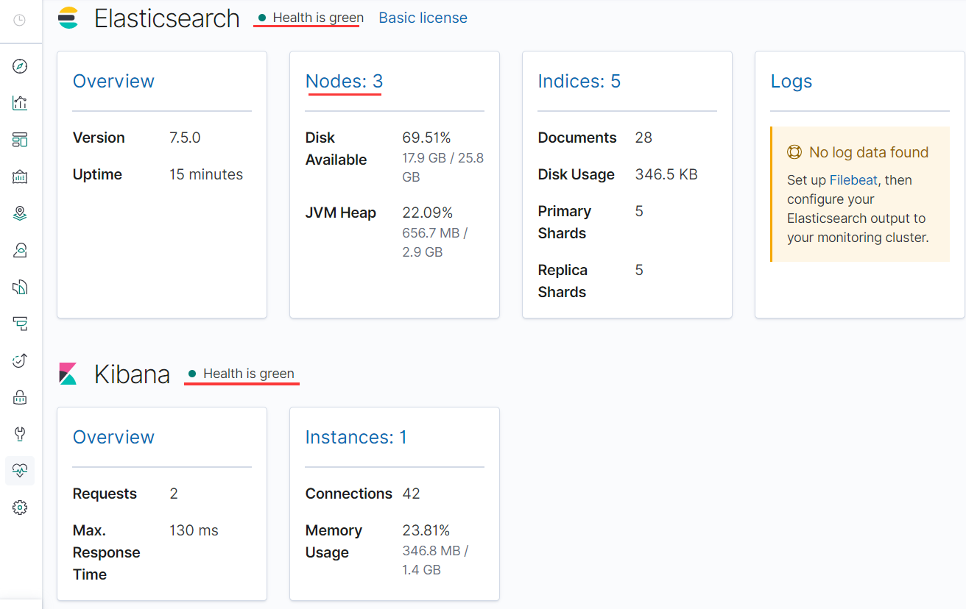Image resolution: width=966 pixels, height=609 pixels.
Task: Click the uptime value 15 minutes
Action: [206, 174]
